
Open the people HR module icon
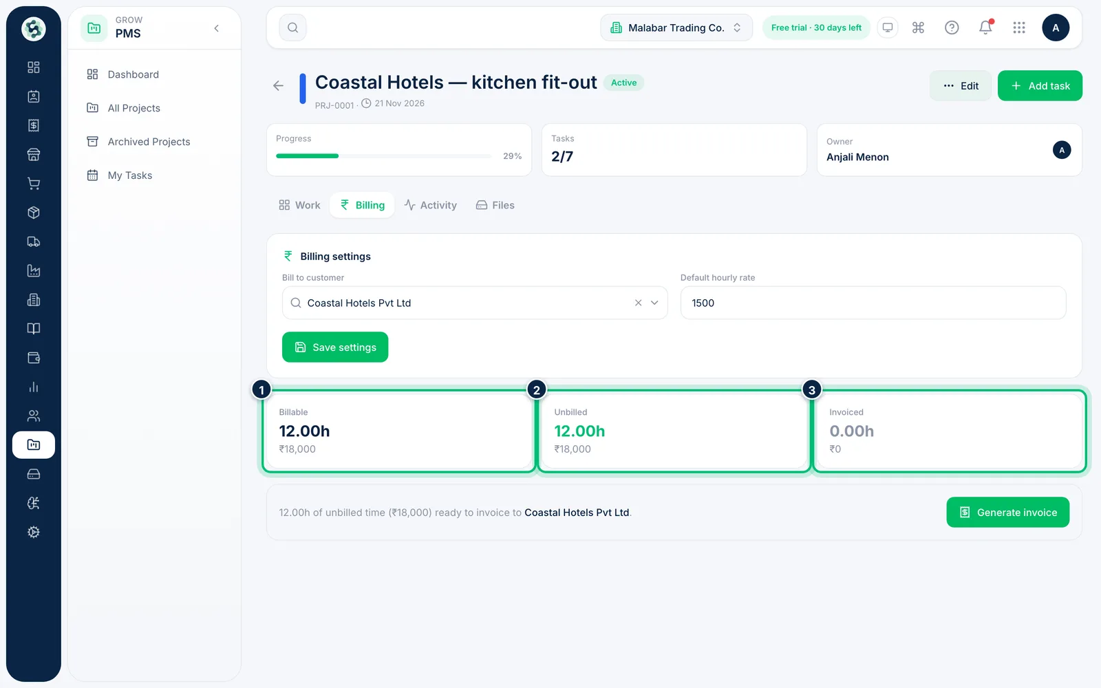[x=33, y=416]
